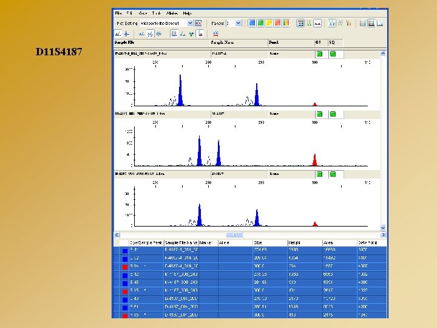Expand the Plot Setting dropdown
This screenshot has width=437, height=328.
[x=190, y=23]
